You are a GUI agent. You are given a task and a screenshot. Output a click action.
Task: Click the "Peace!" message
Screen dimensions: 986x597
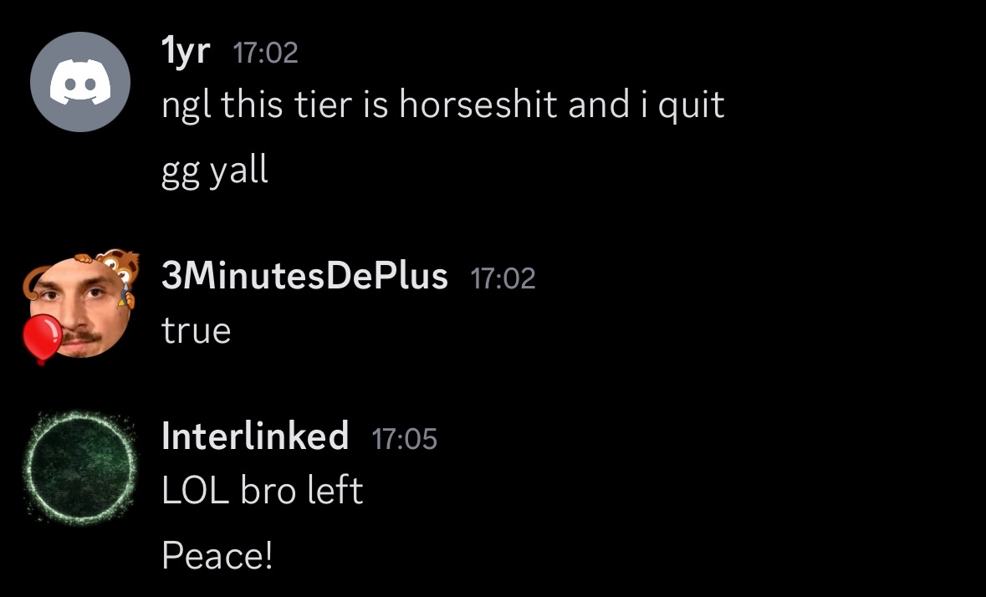click(x=217, y=554)
